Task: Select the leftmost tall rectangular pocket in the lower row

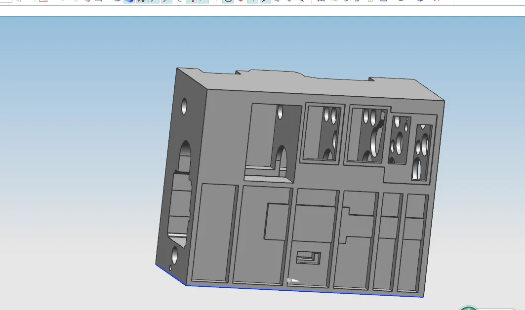Action: click(x=214, y=233)
